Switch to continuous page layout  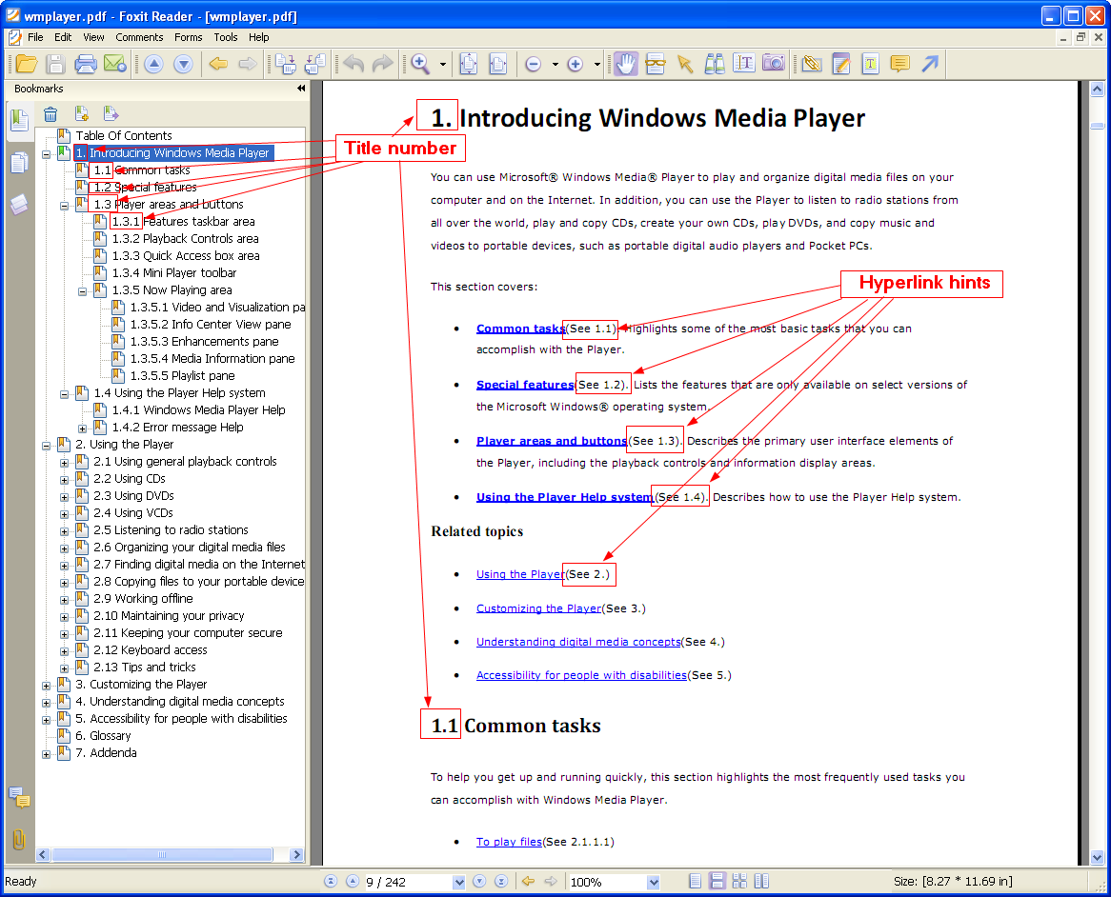(717, 882)
